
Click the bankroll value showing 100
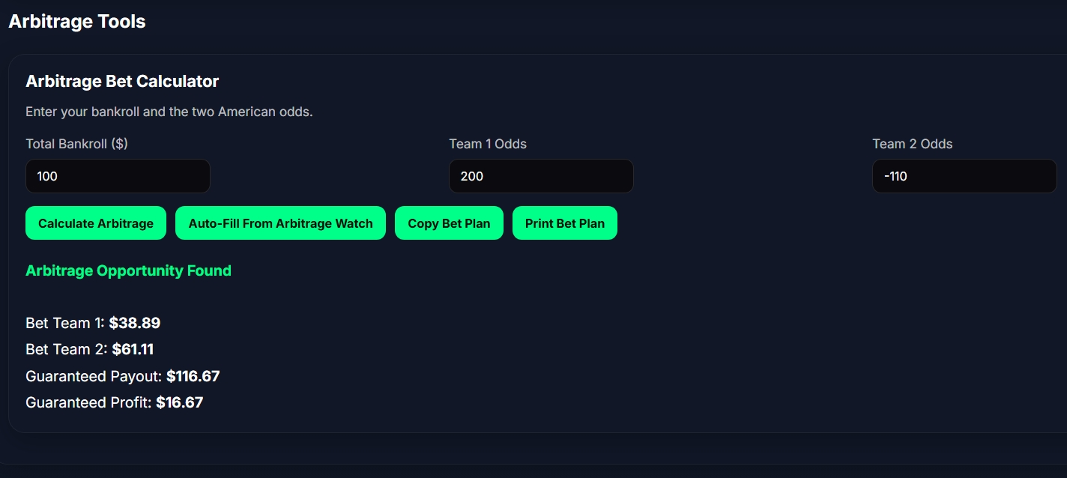coord(45,175)
